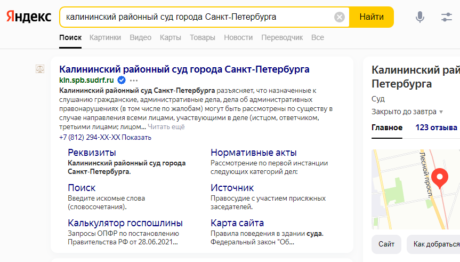The image size is (460, 262).
Task: Open the main result title 'Калининский районный суд города Санкт-Петербурга'
Action: [x=184, y=69]
